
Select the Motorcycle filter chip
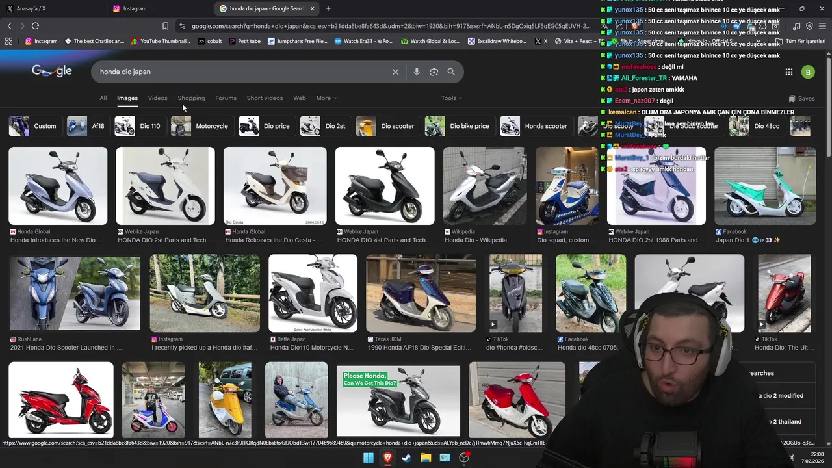201,126
